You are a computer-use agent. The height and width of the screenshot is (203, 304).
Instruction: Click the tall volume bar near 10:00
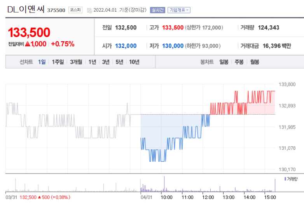(164, 184)
